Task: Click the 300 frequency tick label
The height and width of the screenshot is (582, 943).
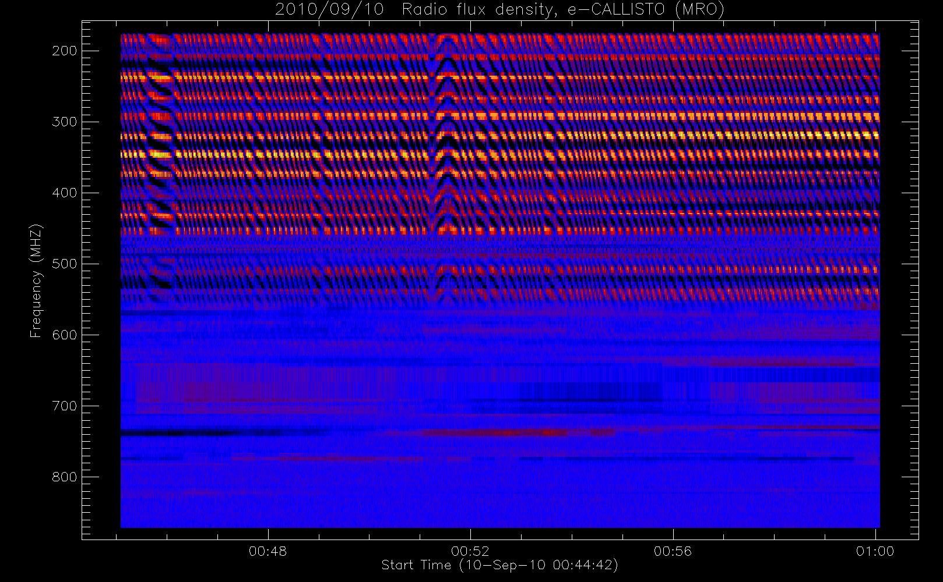Action: click(65, 122)
